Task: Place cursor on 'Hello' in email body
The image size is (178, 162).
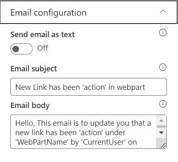Action: click(25, 123)
